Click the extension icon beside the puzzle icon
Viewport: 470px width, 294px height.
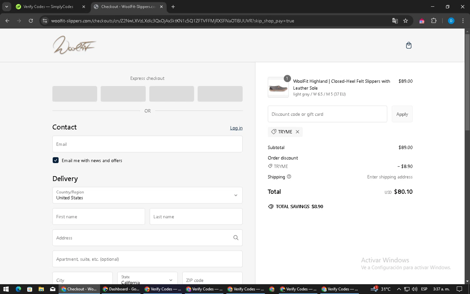click(422, 21)
